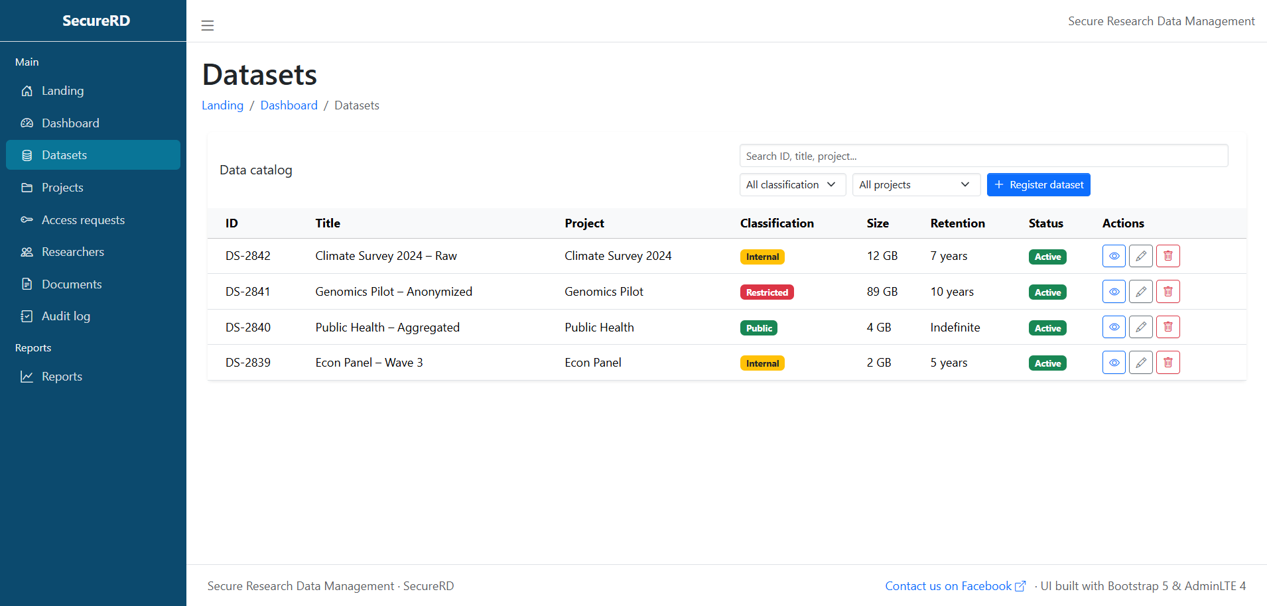Open Reports under the Reports section
This screenshot has height=606, width=1267.
62,376
